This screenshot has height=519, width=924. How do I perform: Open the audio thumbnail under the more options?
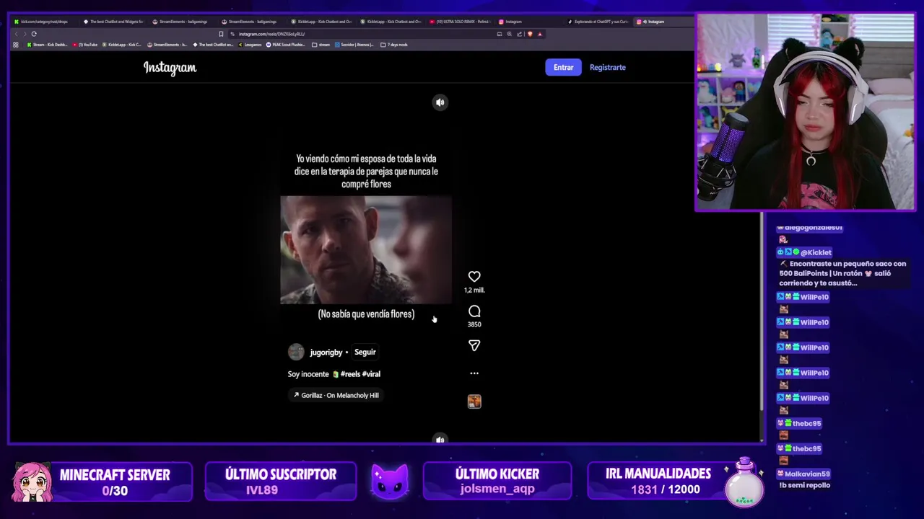tap(474, 402)
